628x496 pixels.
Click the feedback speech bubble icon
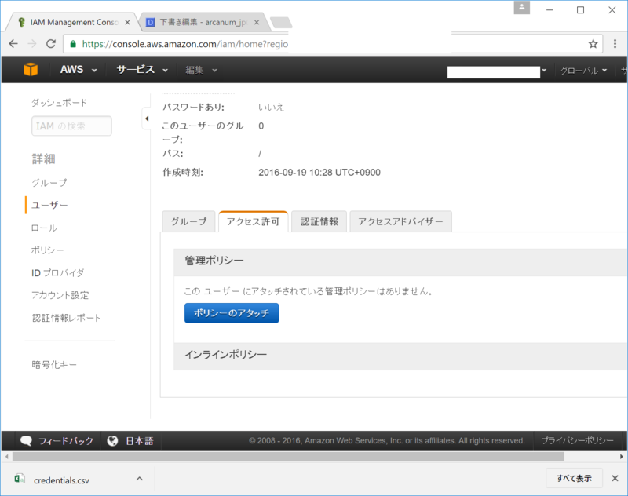point(26,440)
